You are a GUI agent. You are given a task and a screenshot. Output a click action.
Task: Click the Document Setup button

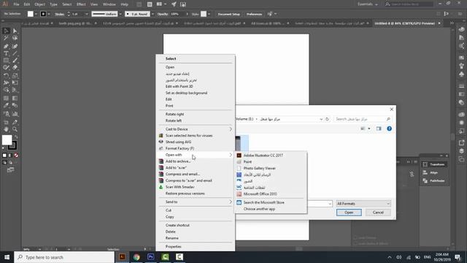coord(228,14)
